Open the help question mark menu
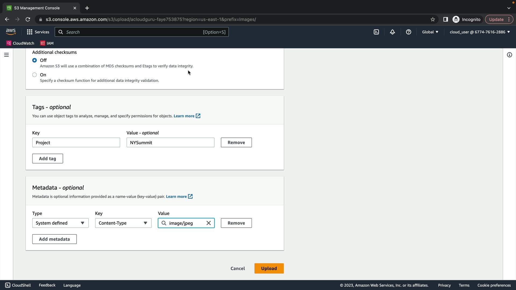This screenshot has height=290, width=516. point(408,32)
